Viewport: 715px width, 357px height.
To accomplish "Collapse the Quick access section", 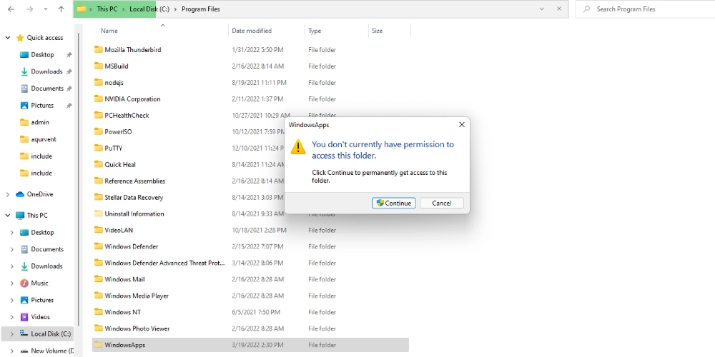I will 8,38.
